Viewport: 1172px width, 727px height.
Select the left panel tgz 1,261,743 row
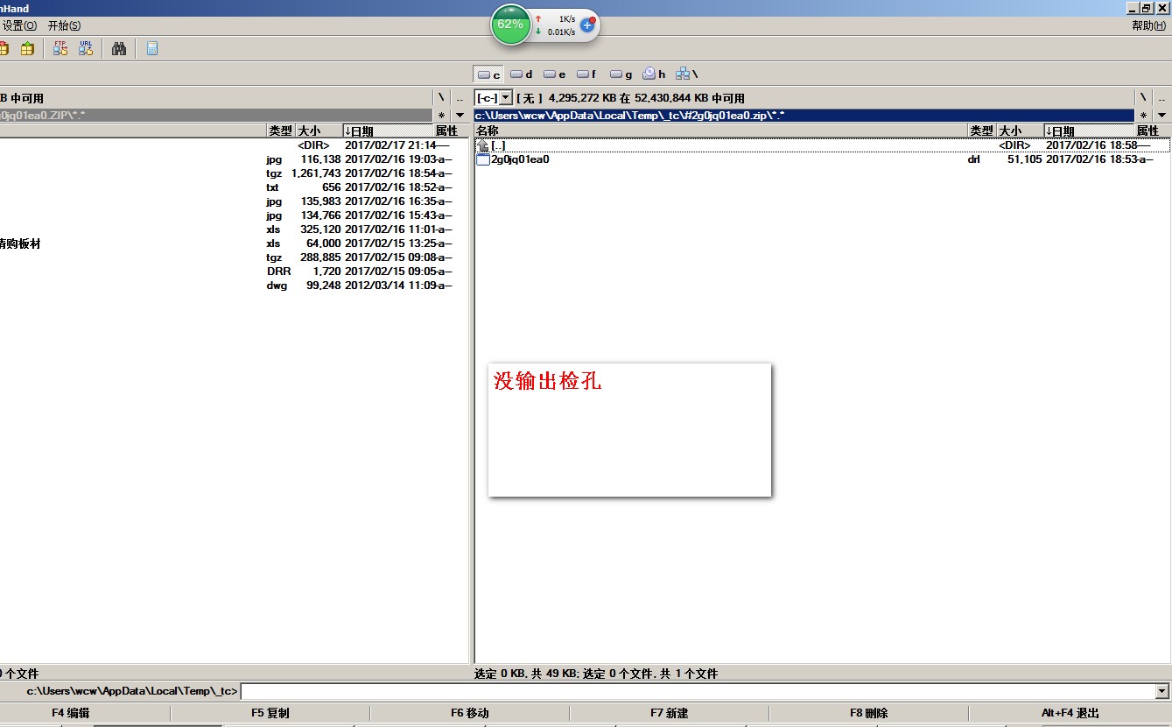(x=234, y=173)
